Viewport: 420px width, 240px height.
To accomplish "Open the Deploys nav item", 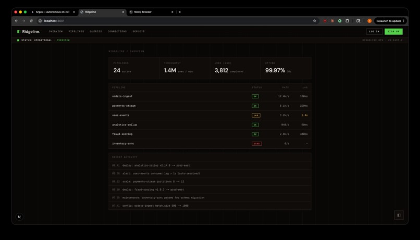I will [x=139, y=32].
